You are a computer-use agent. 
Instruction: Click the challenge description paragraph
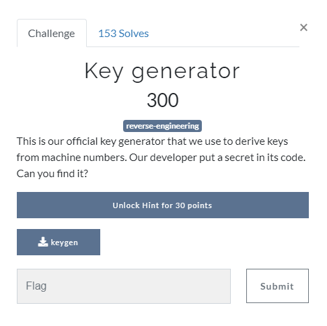coord(161,158)
